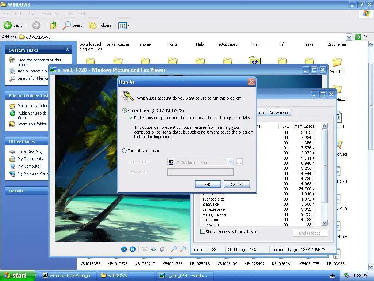Open Search pane in Explorer
This screenshot has width=374, height=281.
tap(73, 25)
